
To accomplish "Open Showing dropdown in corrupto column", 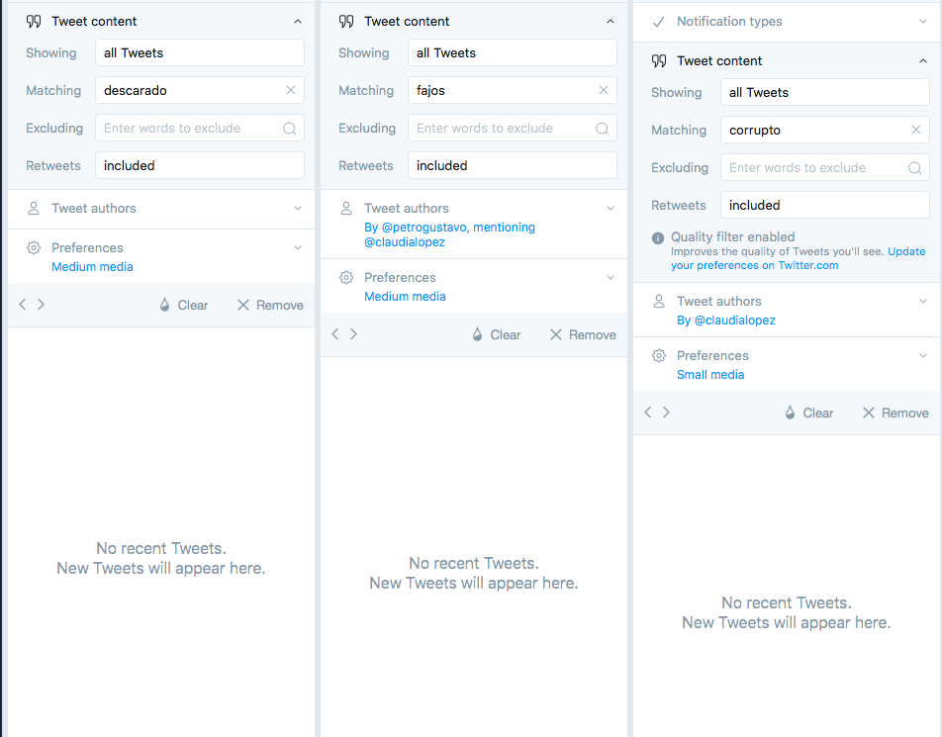I will (825, 93).
